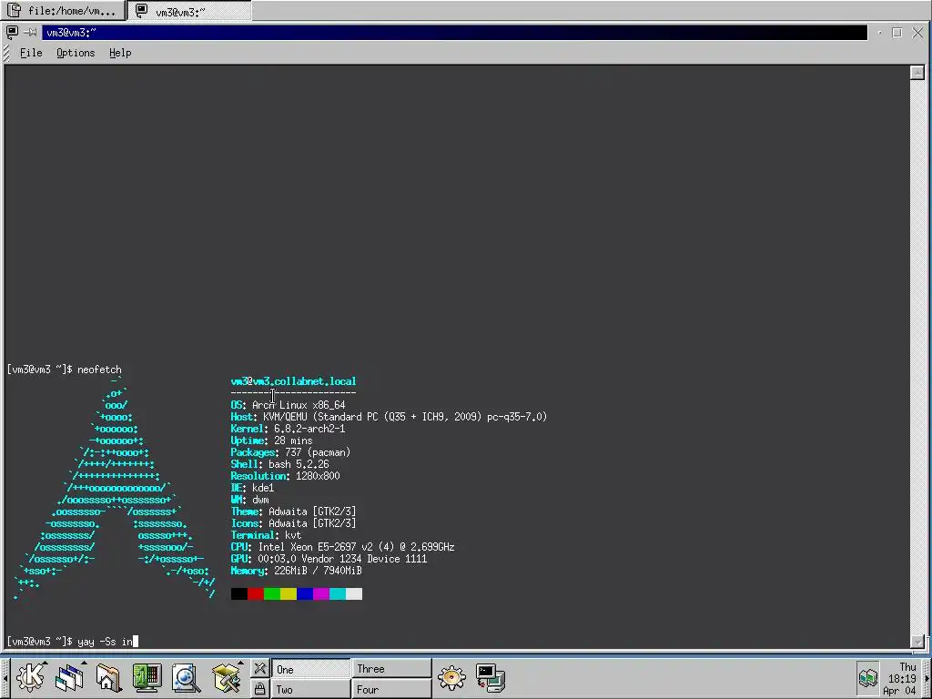
Task: Click the 'OS: Arch Linux x86_64' line
Action: tap(289, 405)
